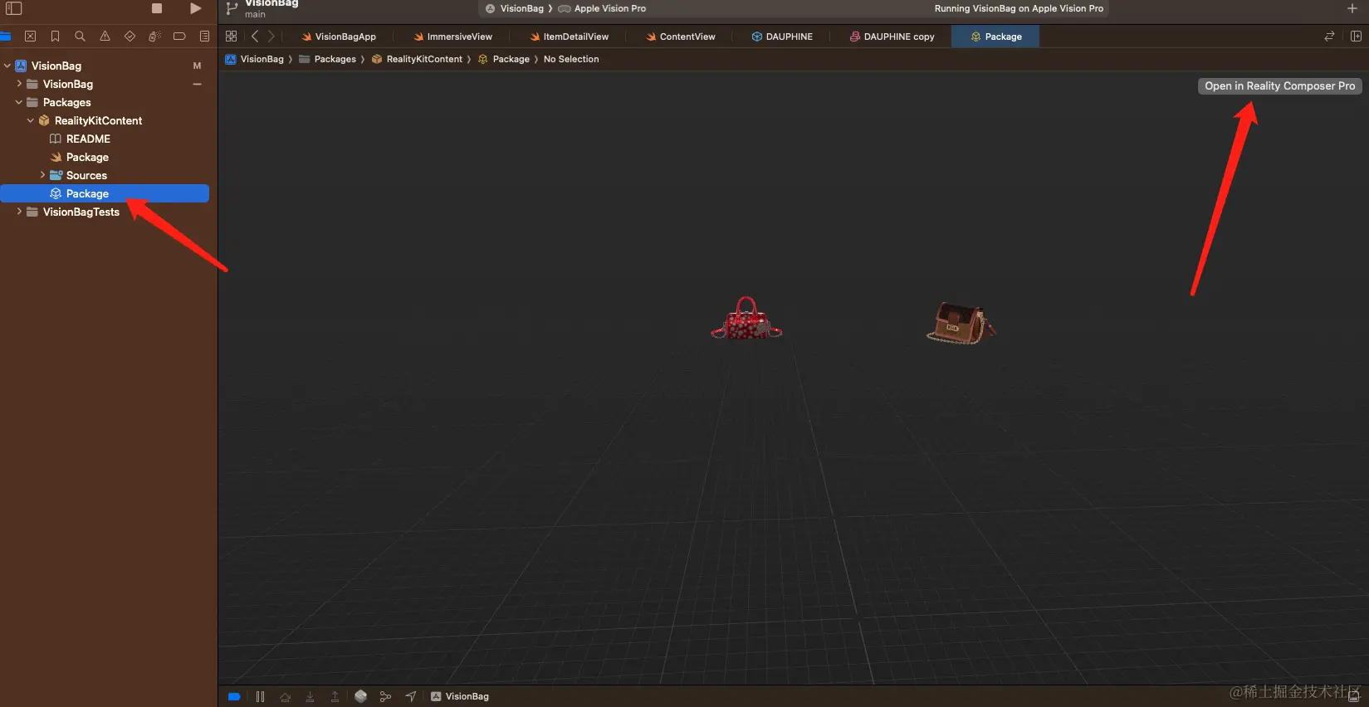The height and width of the screenshot is (707, 1369).
Task: Click No Selection in the breadcrumb
Action: (571, 59)
